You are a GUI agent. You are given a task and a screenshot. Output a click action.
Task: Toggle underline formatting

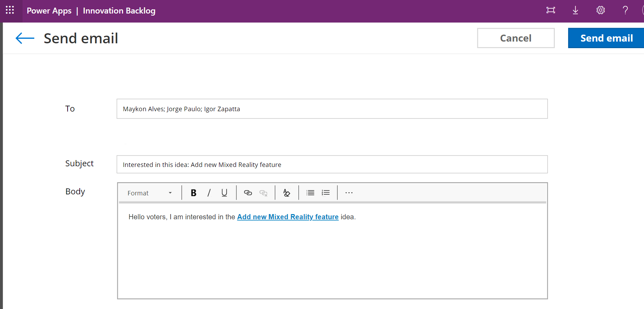click(224, 193)
